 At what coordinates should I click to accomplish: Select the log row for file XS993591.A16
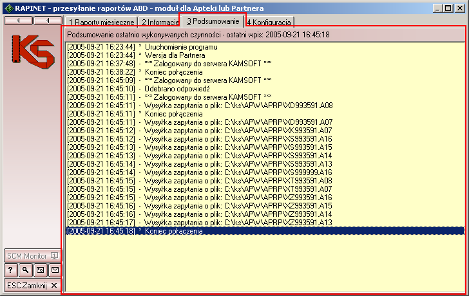click(x=265, y=139)
